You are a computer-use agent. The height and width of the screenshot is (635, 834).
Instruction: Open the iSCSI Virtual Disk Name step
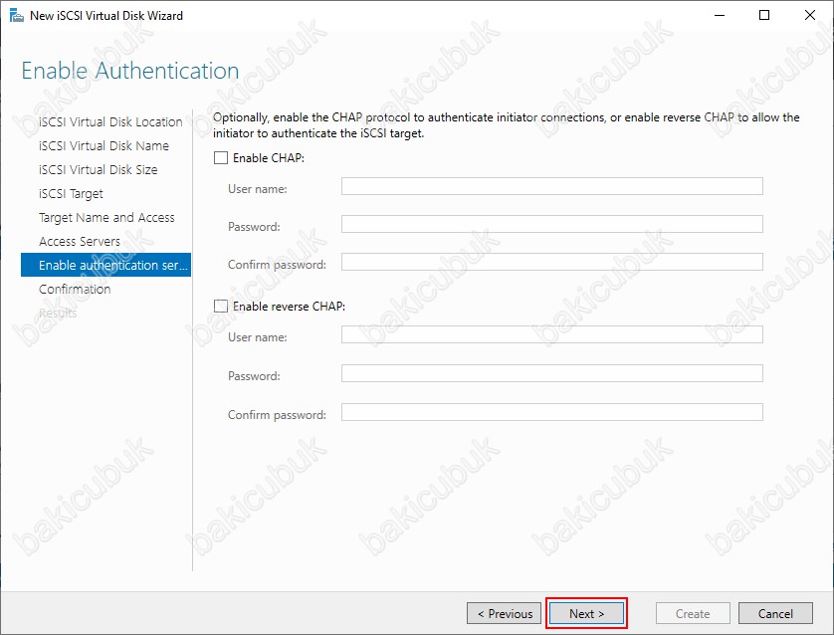click(x=104, y=146)
